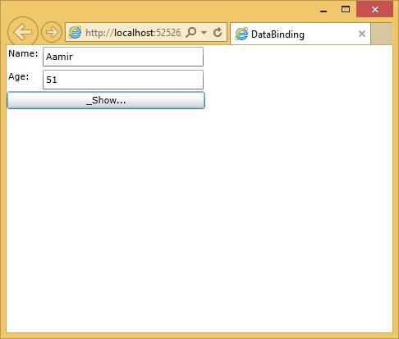This screenshot has width=399, height=339.
Task: Refresh the page with the reload icon
Action: click(218, 33)
